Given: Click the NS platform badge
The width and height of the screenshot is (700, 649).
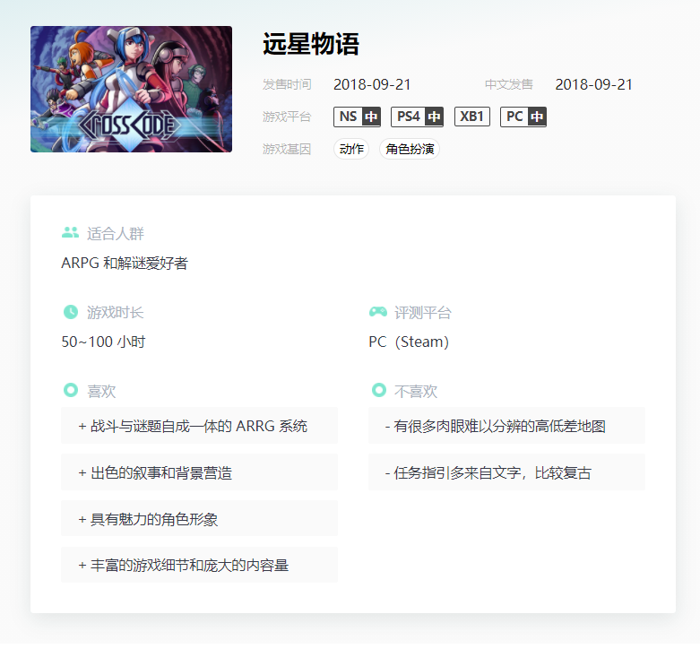Looking at the screenshot, I should pos(357,117).
